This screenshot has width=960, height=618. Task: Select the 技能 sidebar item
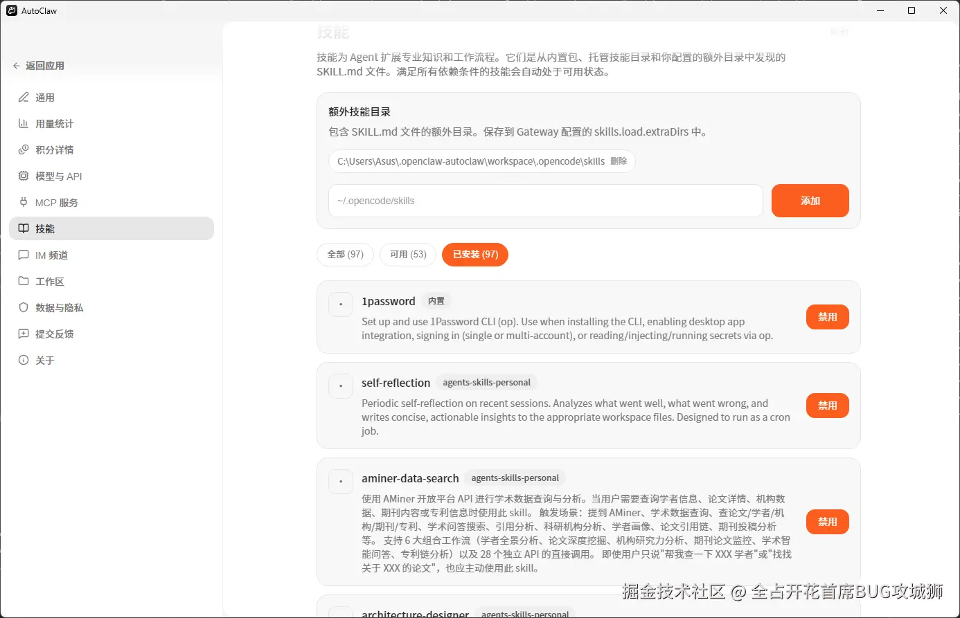click(112, 228)
